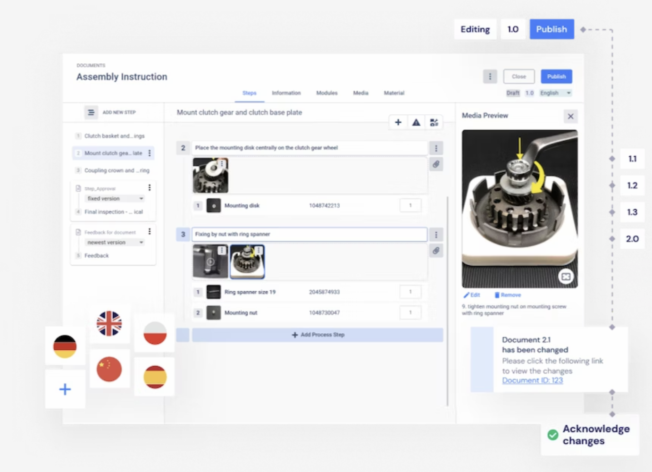
Task: Select the German flag language
Action: tap(65, 346)
